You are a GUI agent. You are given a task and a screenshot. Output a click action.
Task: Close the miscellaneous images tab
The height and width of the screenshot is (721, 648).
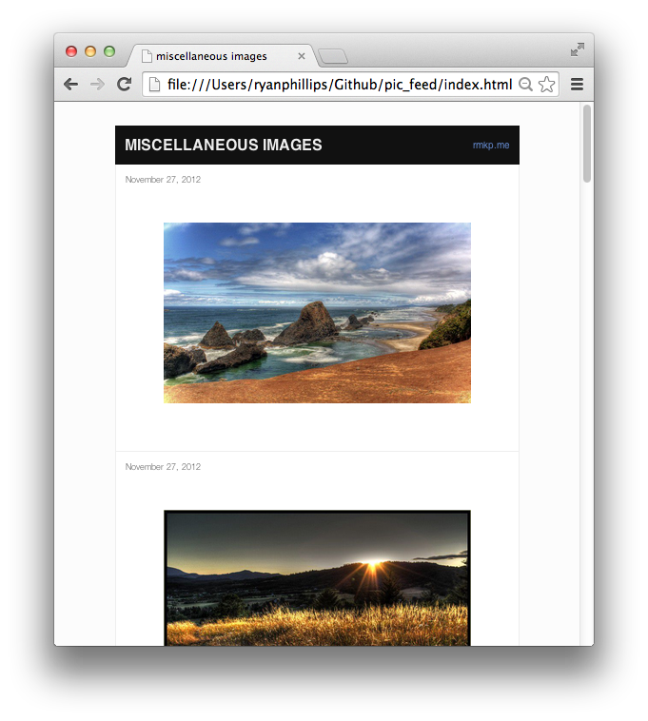click(x=302, y=56)
